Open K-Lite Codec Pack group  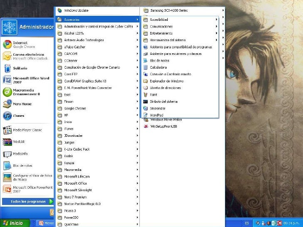[x=97, y=149]
